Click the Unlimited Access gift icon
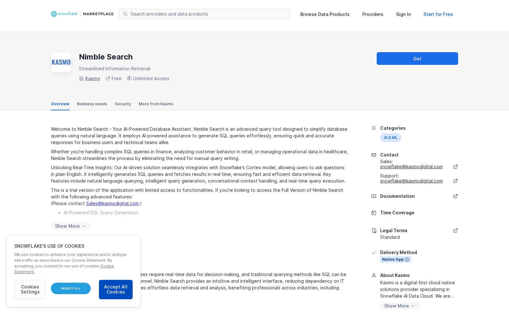Viewport: 509px width, 318px height. pos(129,78)
